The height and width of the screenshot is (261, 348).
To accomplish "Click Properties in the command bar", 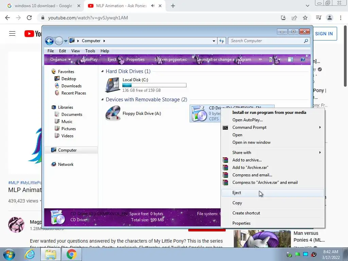I will coord(135,59).
